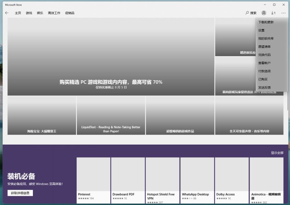Click the 显示全部 link
This screenshot has width=290, height=205.
(x=277, y=153)
